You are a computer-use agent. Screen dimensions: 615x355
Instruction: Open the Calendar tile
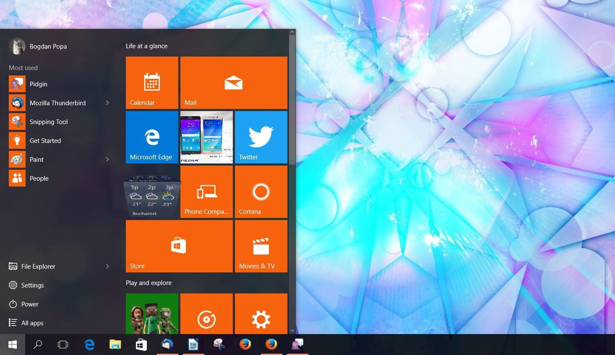pyautogui.click(x=152, y=82)
